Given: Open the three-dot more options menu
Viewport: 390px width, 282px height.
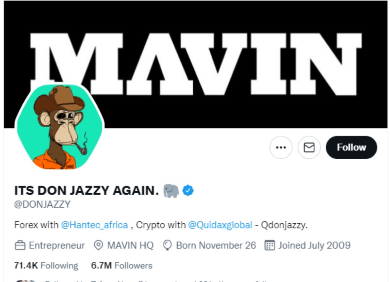Looking at the screenshot, I should [x=281, y=148].
